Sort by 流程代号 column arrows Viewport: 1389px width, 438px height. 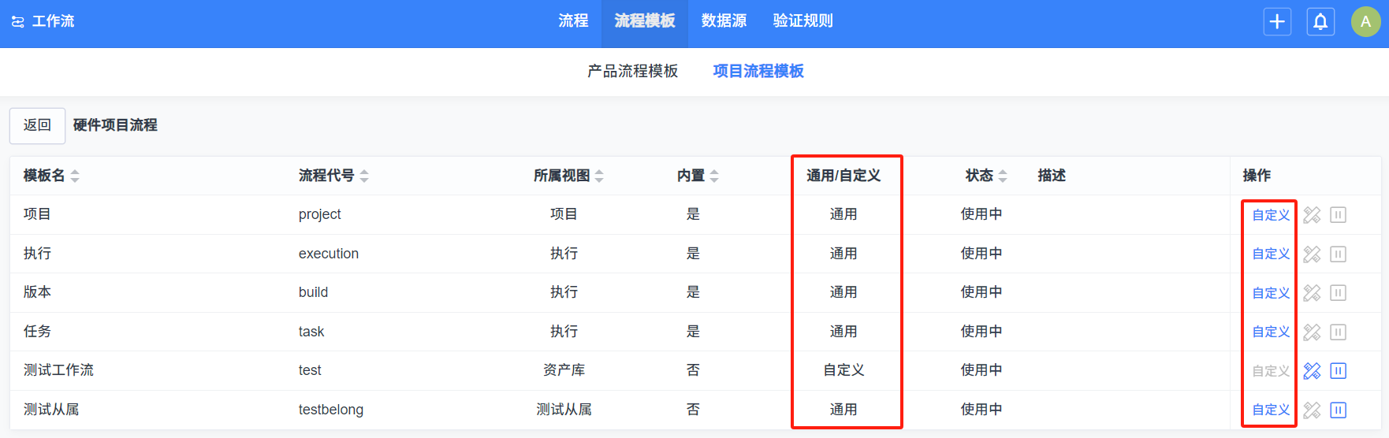(x=364, y=176)
